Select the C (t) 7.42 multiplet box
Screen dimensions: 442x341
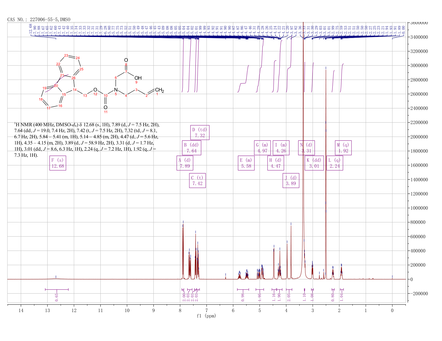pyautogui.click(x=197, y=181)
